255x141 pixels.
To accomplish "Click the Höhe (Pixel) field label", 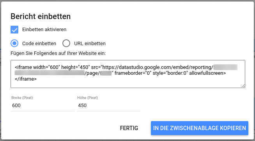I will point(88,98).
